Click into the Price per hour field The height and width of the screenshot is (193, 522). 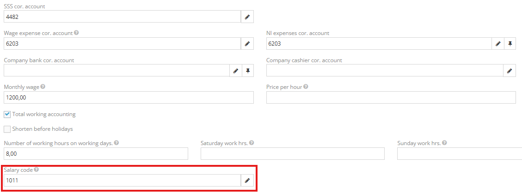click(391, 98)
